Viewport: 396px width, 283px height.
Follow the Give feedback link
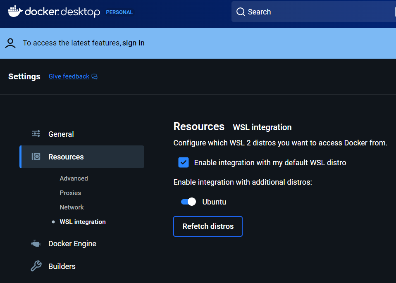[x=69, y=76]
